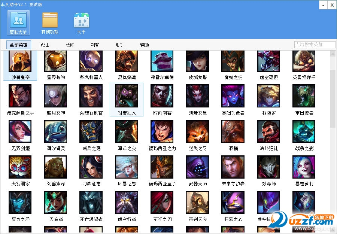Select the 弗雷尔卓德 hero icon

click(162, 61)
